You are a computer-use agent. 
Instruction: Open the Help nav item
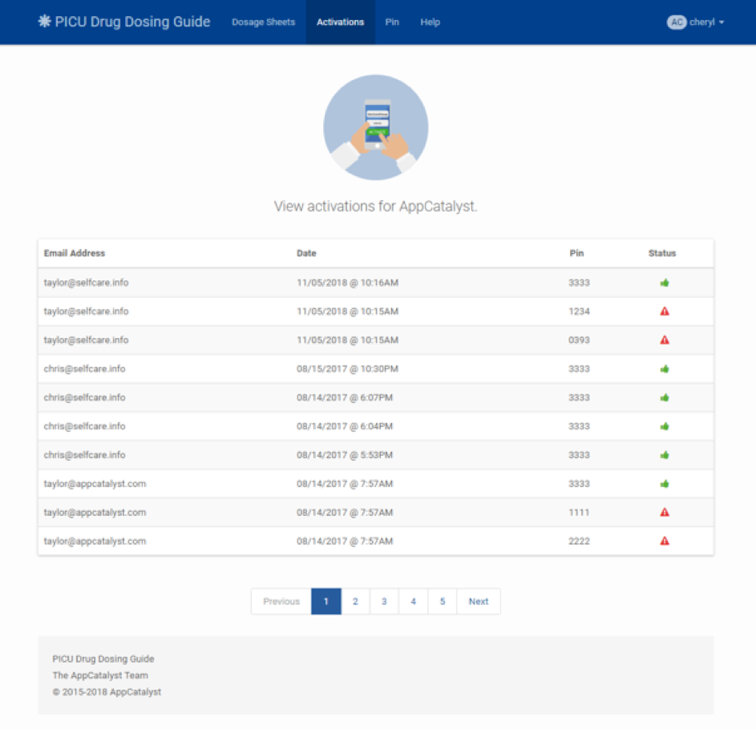430,22
